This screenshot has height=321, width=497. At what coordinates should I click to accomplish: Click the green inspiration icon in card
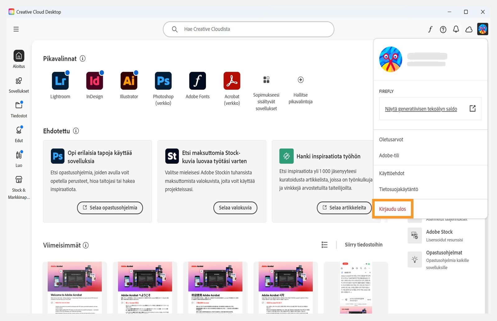286,156
